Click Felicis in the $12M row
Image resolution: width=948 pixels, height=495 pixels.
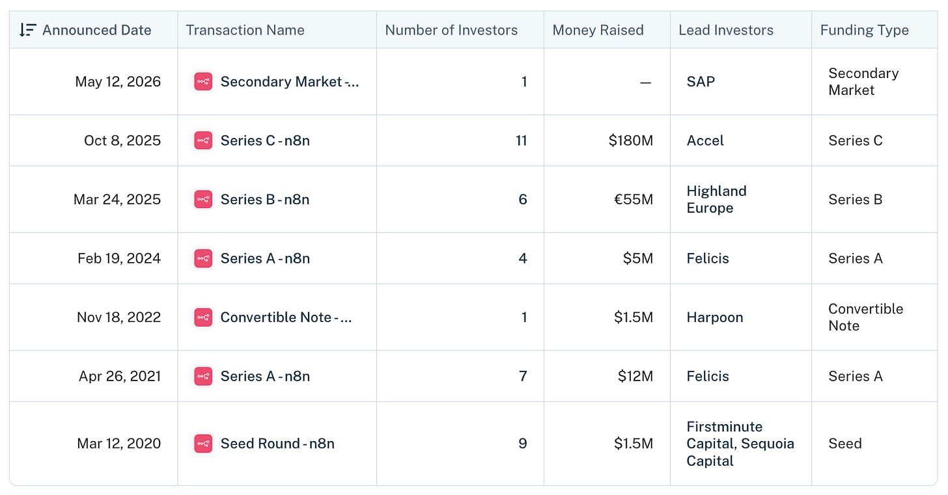click(708, 376)
